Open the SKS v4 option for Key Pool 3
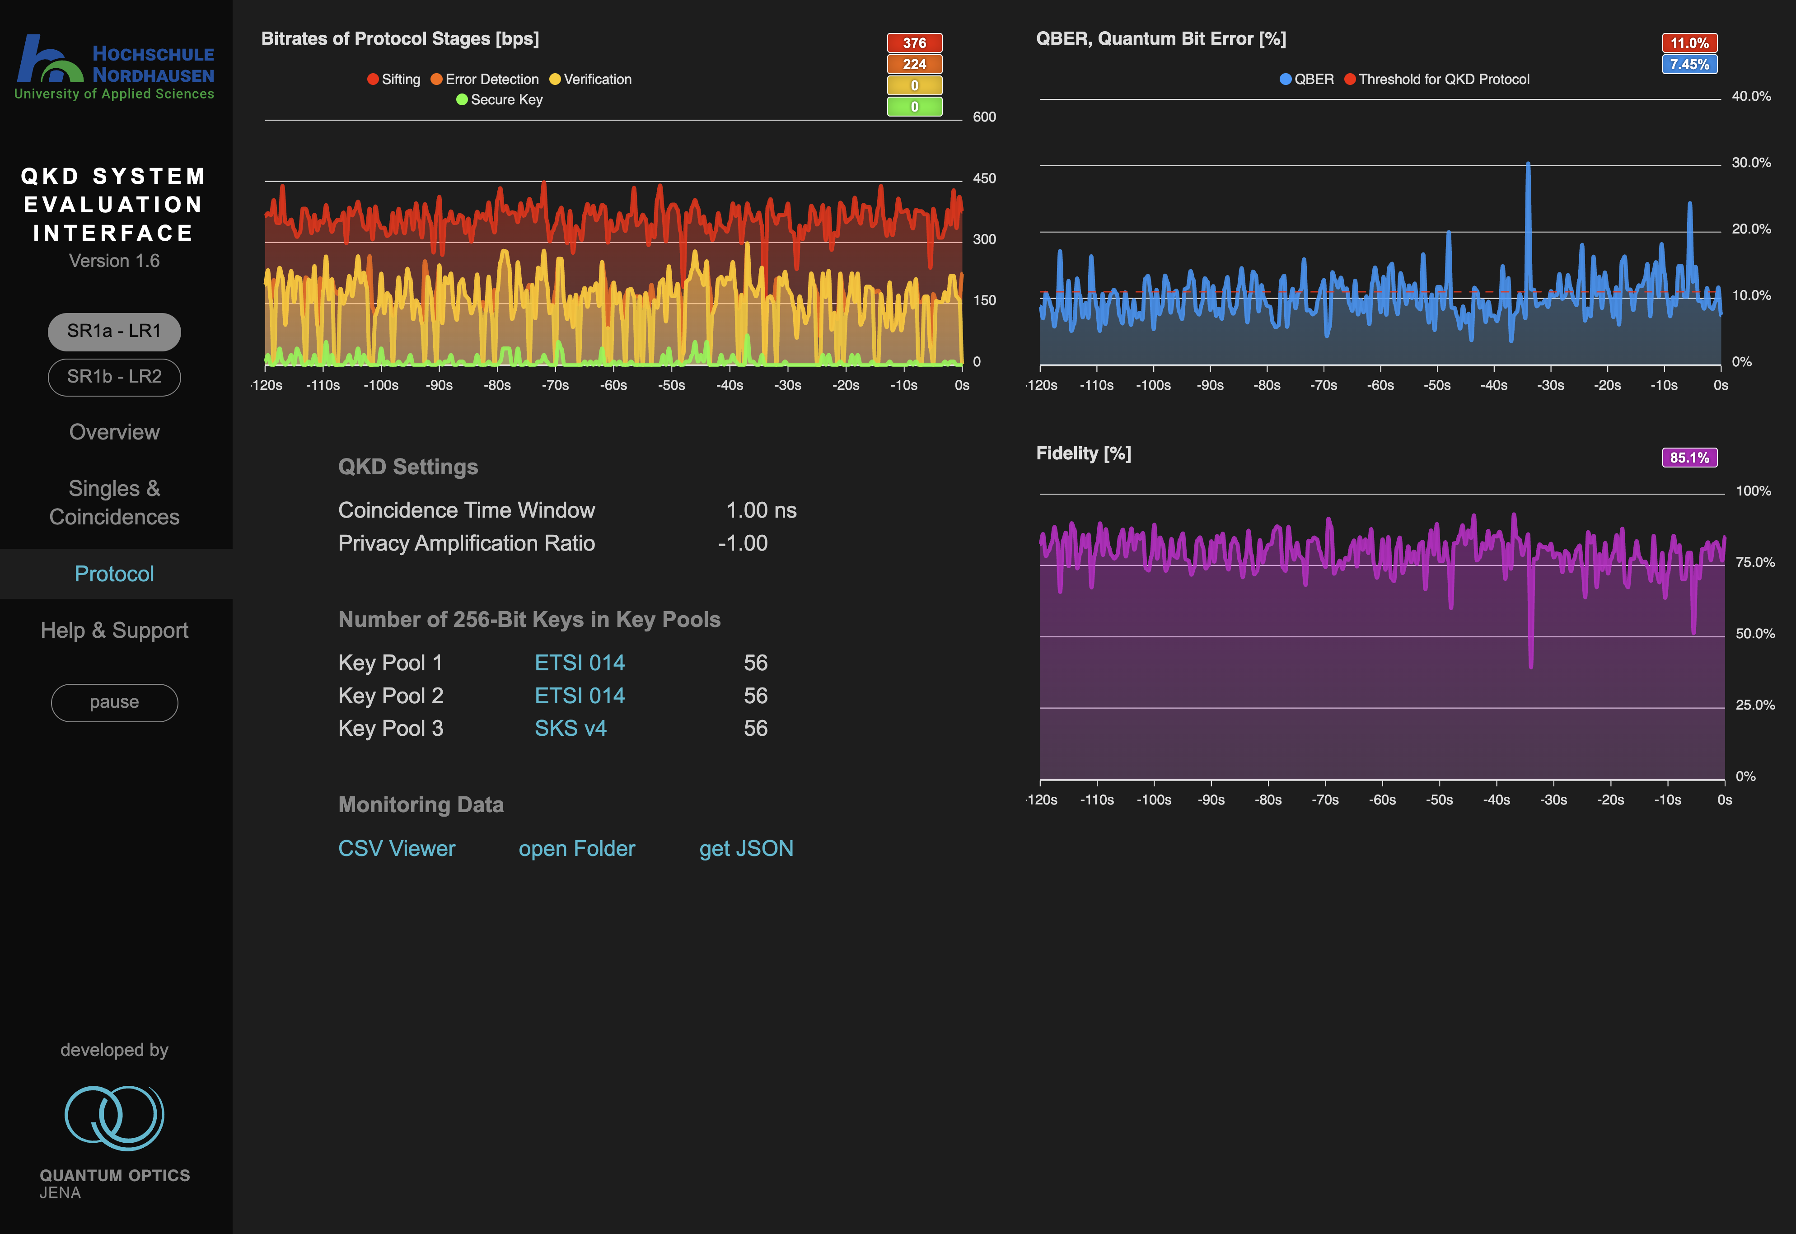Image resolution: width=1796 pixels, height=1234 pixels. [571, 728]
